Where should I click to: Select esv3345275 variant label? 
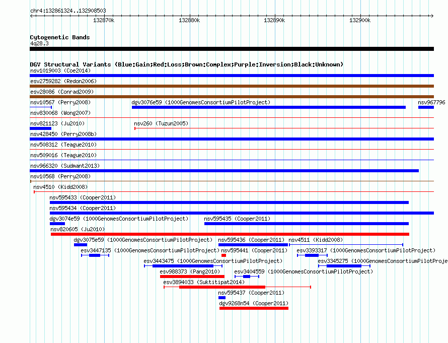(x=383, y=261)
